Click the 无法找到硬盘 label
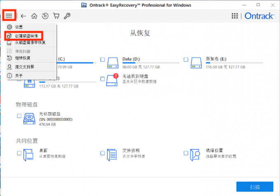 click(135, 76)
